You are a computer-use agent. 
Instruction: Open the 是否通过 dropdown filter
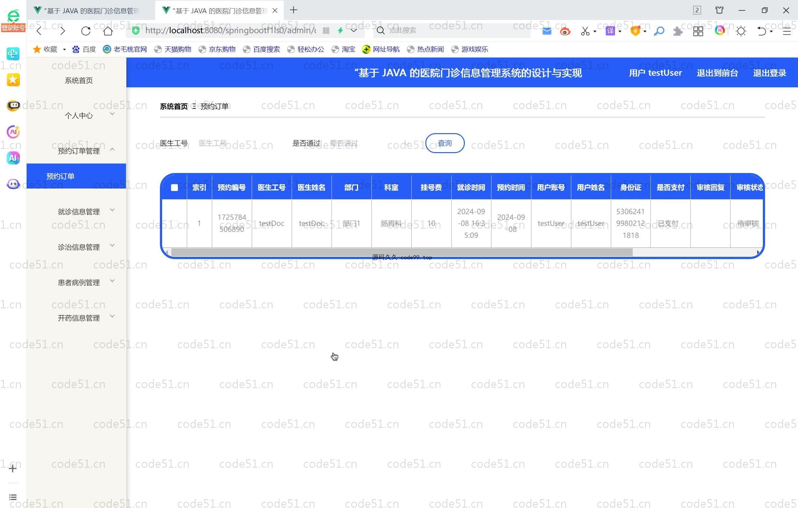click(370, 143)
